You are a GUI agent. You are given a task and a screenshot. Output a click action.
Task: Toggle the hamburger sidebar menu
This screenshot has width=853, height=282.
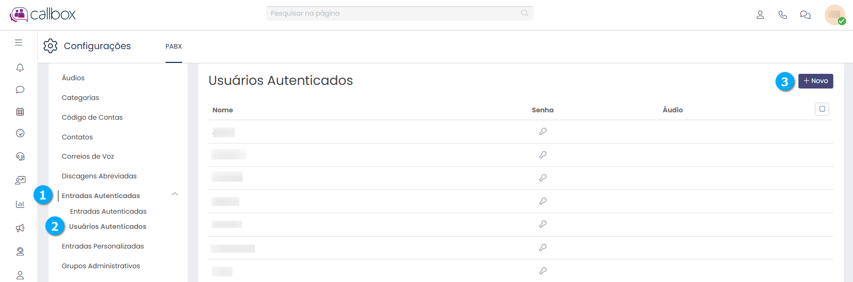(x=18, y=43)
